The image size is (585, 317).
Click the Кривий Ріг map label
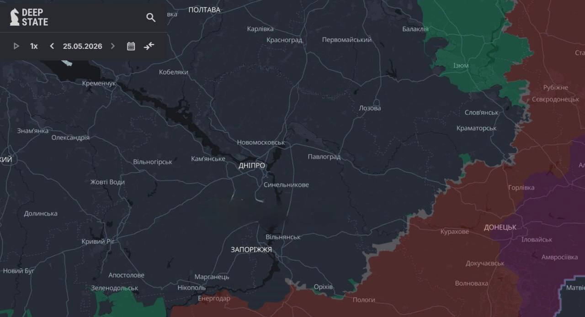coord(98,241)
